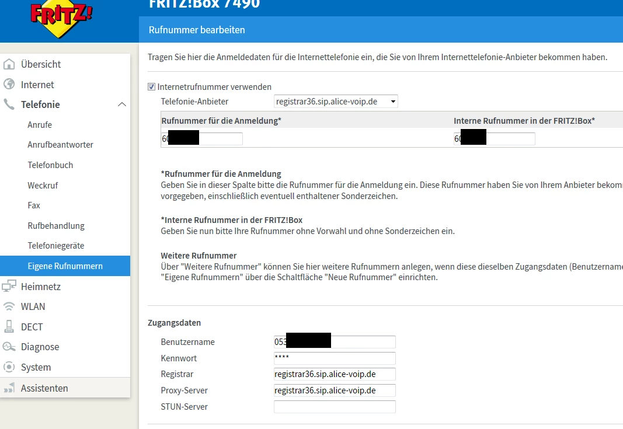This screenshot has height=429, width=623.
Task: Click the Rufnummer für die Anmeldung field
Action: click(202, 139)
